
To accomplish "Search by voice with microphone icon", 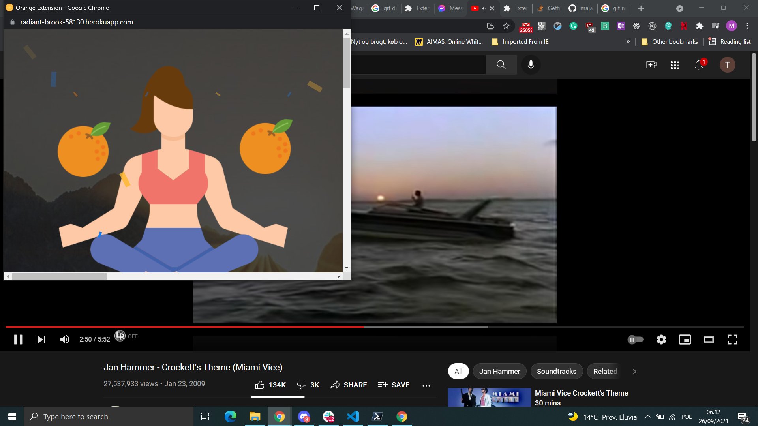I will click(x=531, y=65).
